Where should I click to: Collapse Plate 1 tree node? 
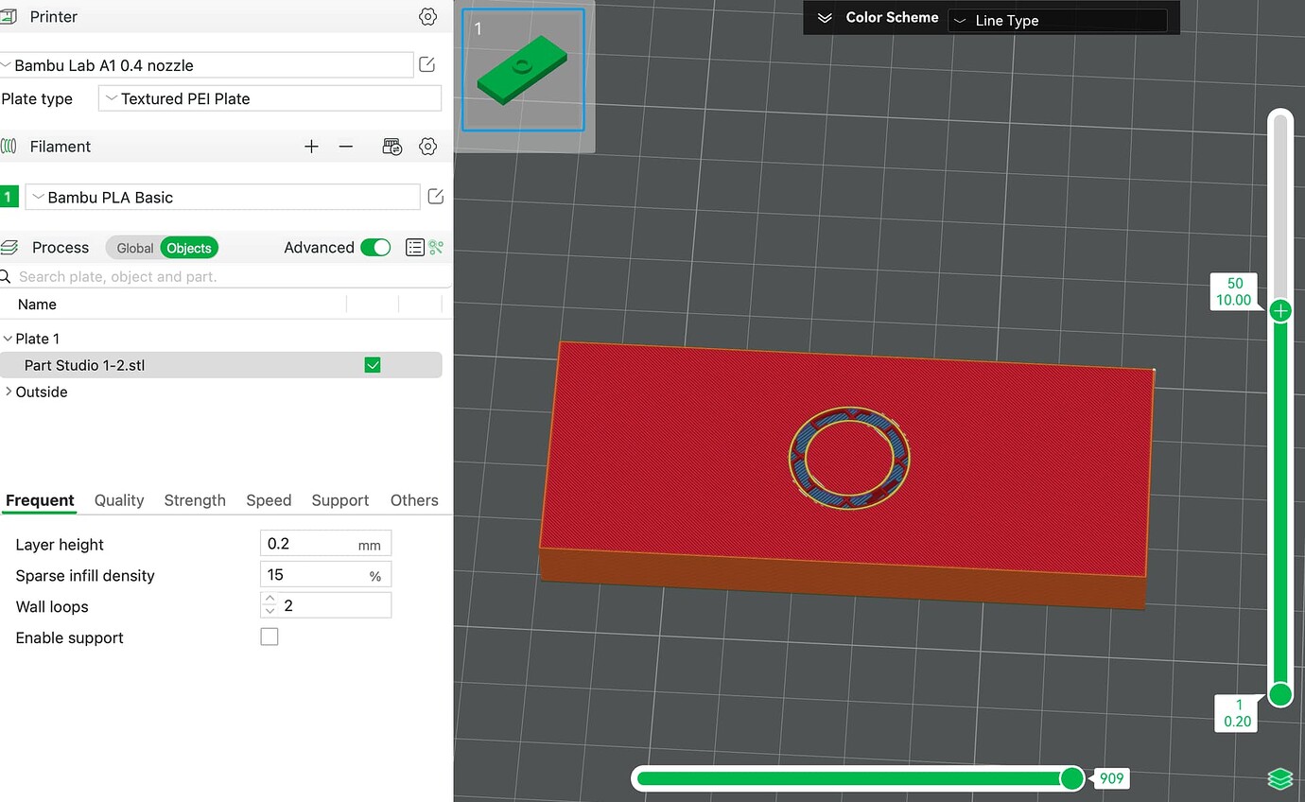8,339
